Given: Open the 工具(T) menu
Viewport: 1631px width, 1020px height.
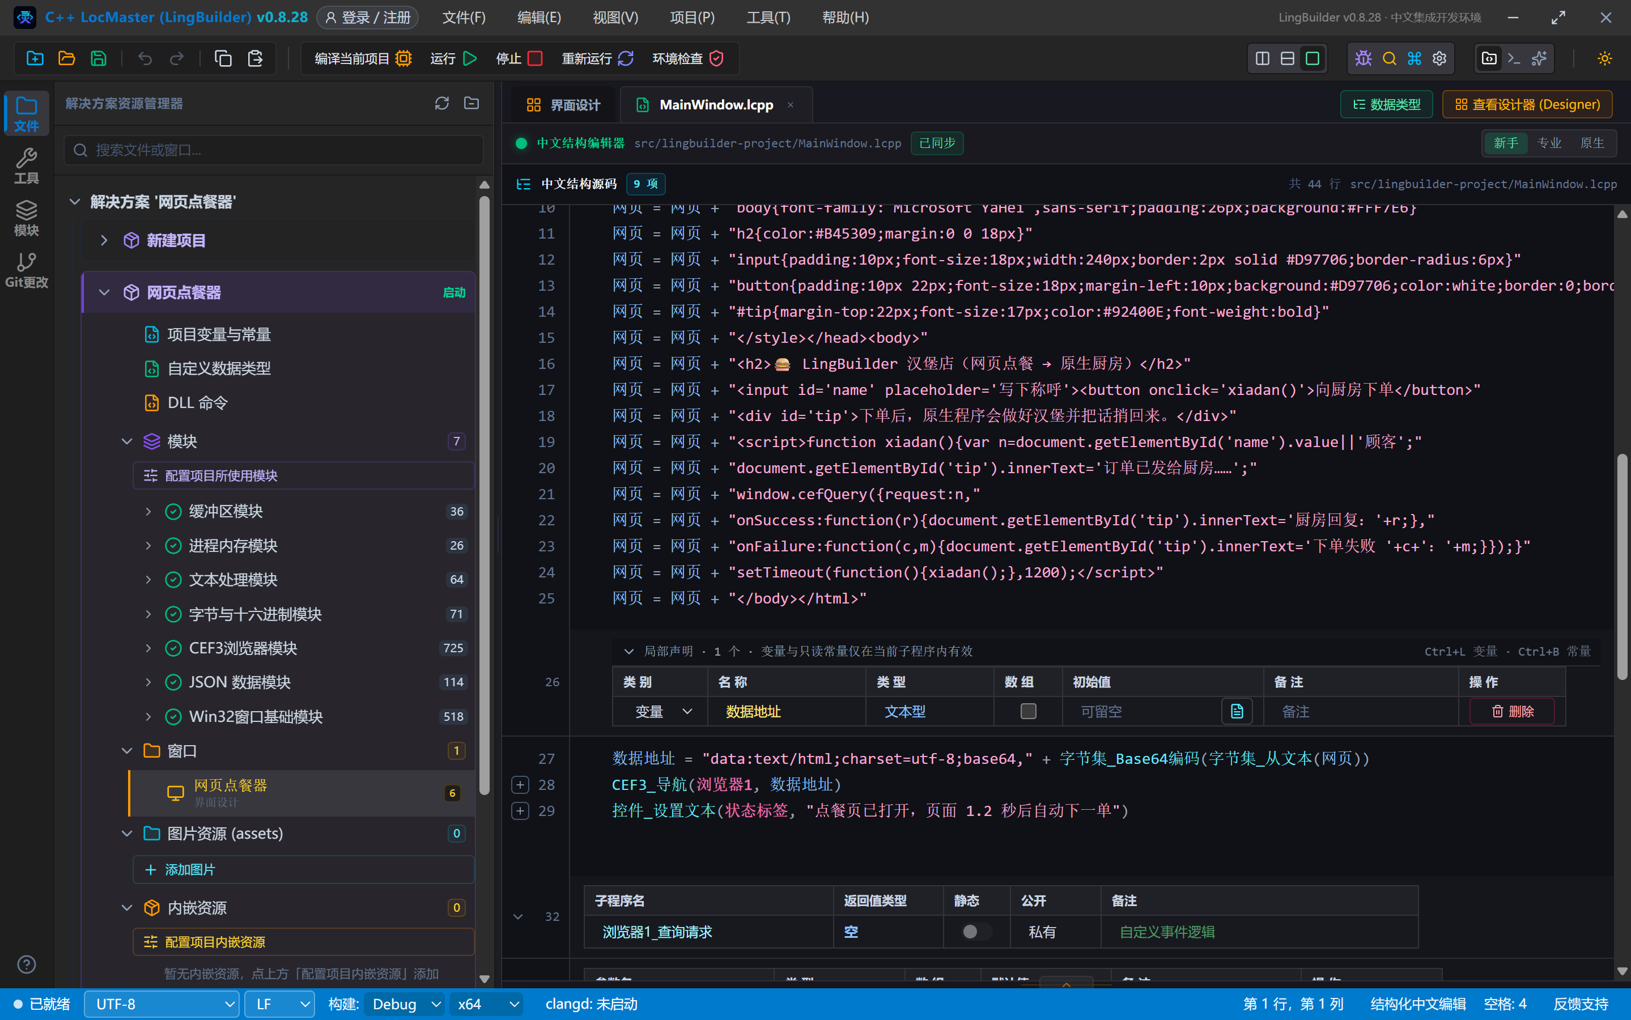Looking at the screenshot, I should (768, 18).
